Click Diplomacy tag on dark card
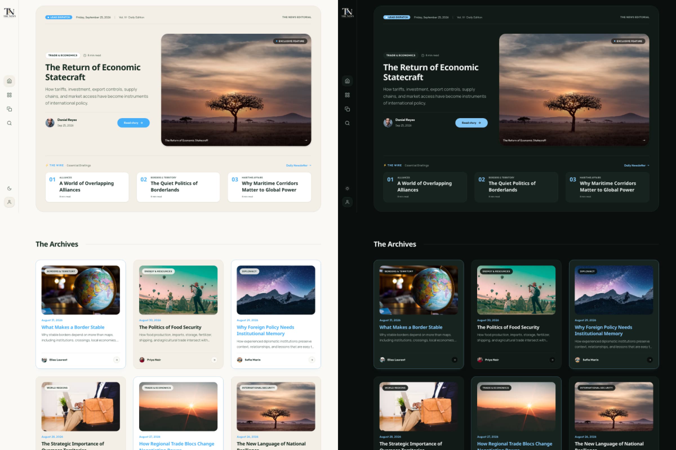 coord(587,271)
